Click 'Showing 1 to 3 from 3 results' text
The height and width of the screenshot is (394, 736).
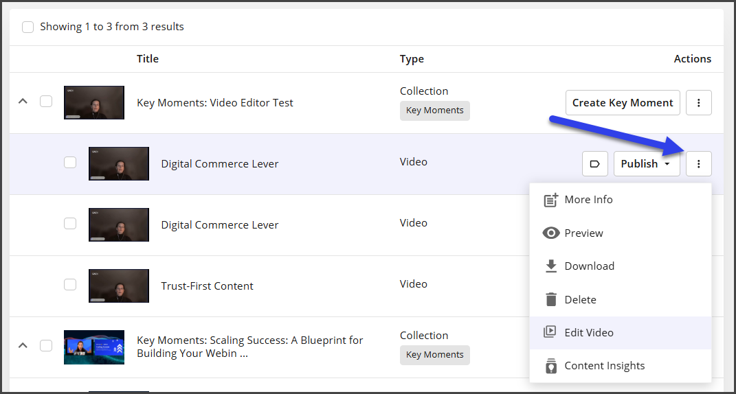[x=112, y=27]
